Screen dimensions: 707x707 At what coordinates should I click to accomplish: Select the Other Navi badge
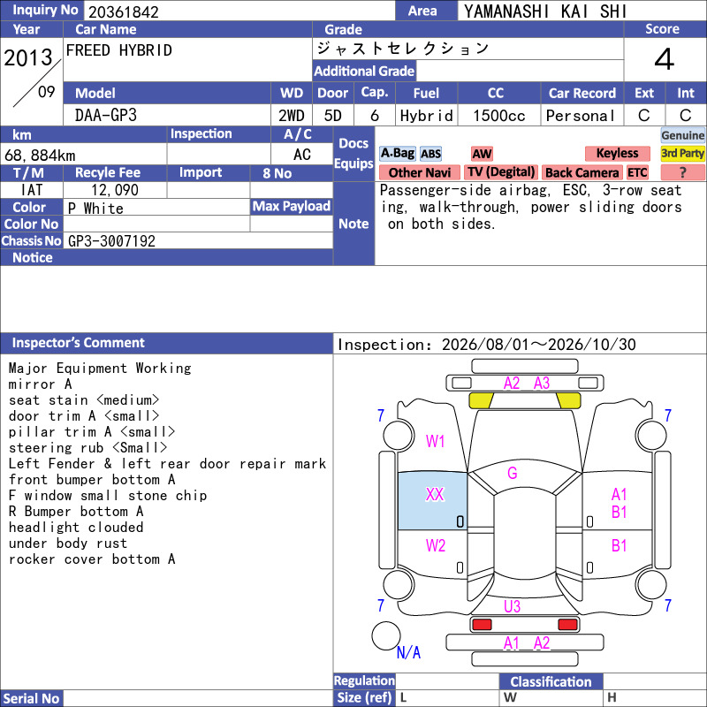point(419,172)
